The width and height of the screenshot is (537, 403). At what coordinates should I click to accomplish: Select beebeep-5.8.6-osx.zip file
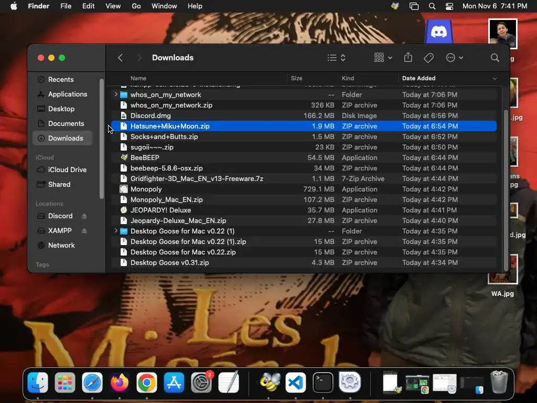pos(304,168)
